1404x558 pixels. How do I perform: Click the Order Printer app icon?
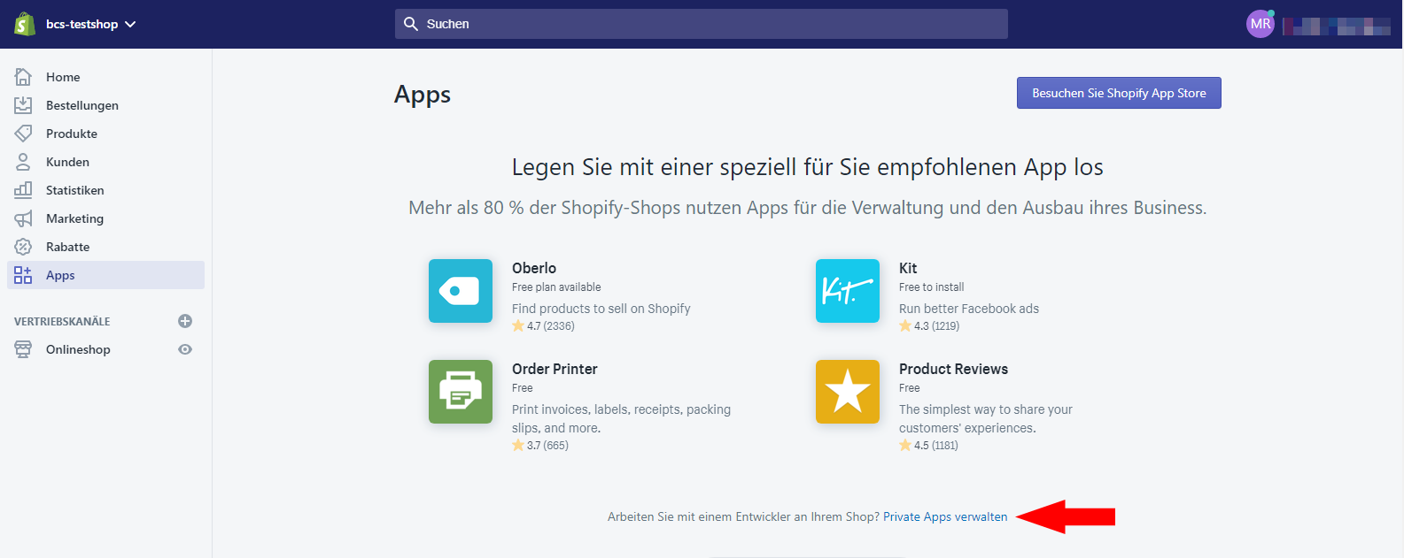(x=461, y=392)
